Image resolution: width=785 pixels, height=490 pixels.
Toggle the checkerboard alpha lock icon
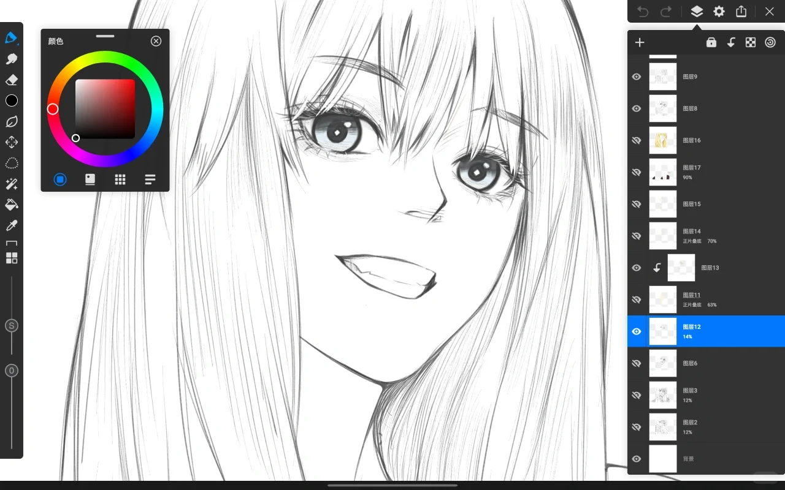pyautogui.click(x=751, y=42)
